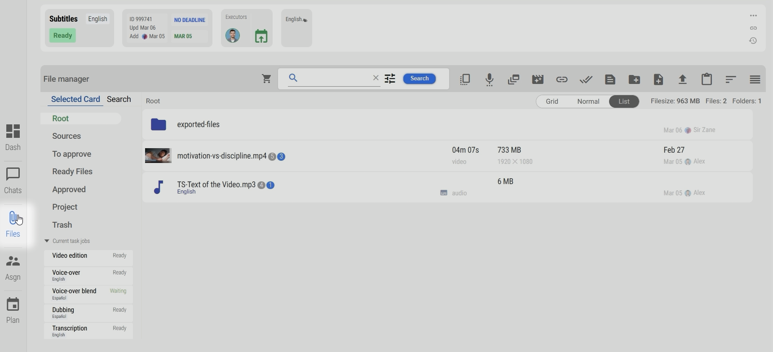The image size is (773, 352).
Task: Click the clipboard paste icon
Action: click(707, 79)
